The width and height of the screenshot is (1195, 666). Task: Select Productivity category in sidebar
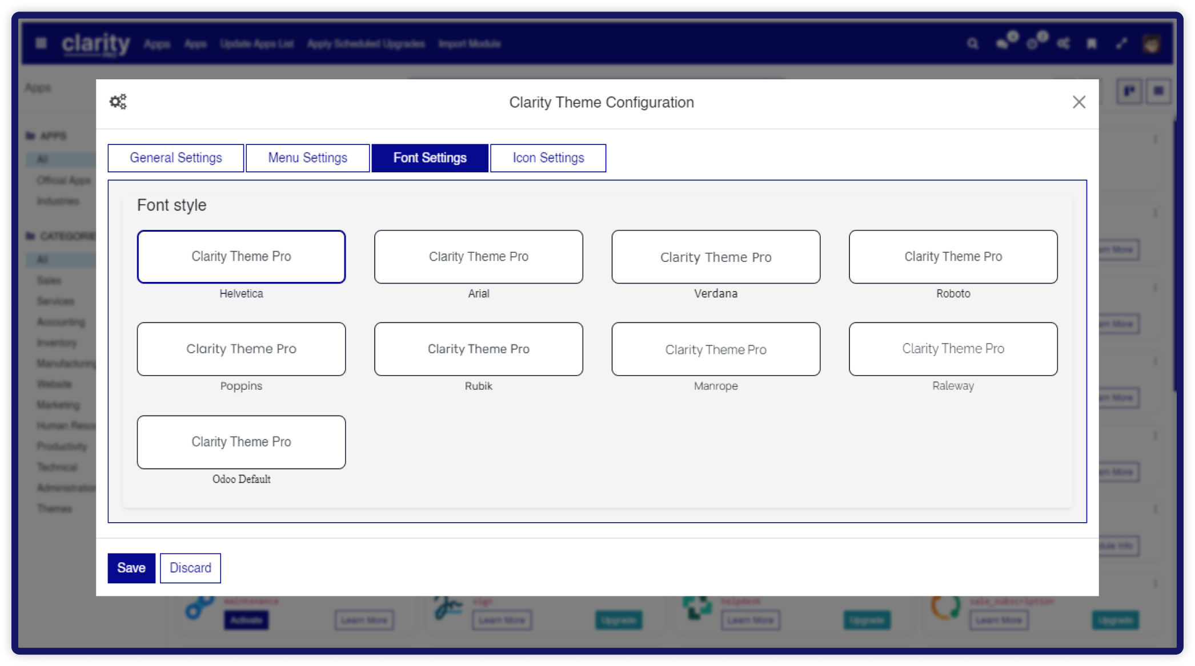pos(62,446)
